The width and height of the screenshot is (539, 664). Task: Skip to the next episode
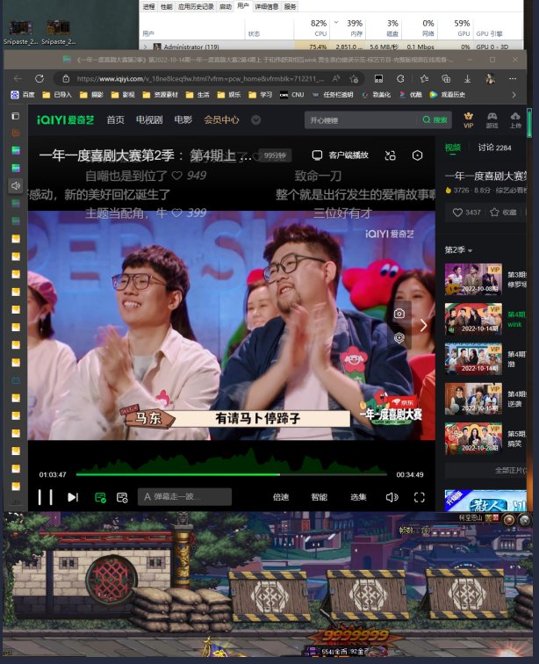click(73, 497)
